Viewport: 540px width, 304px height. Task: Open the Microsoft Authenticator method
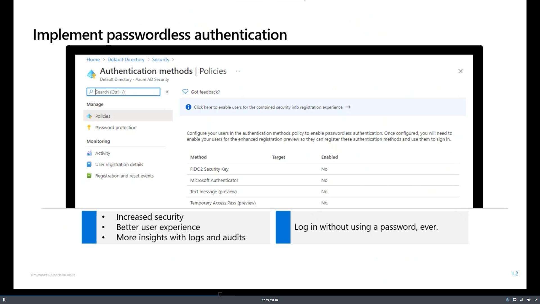click(x=214, y=180)
